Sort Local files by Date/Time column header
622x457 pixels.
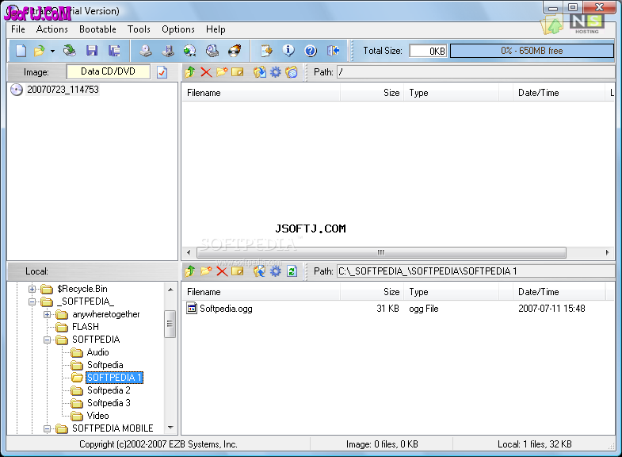click(x=559, y=292)
